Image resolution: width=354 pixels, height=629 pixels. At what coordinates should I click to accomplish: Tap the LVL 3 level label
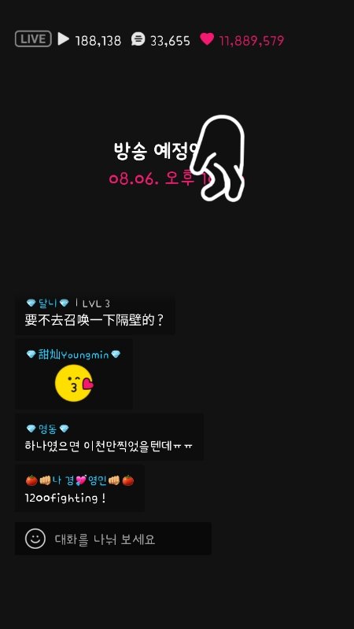pos(96,303)
